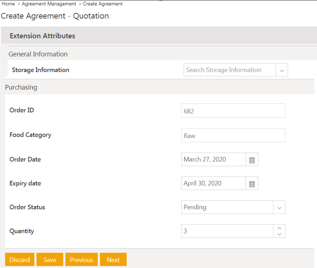Open the Expiry date calendar picker
Viewport: 317px width, 268px height.
tap(252, 184)
